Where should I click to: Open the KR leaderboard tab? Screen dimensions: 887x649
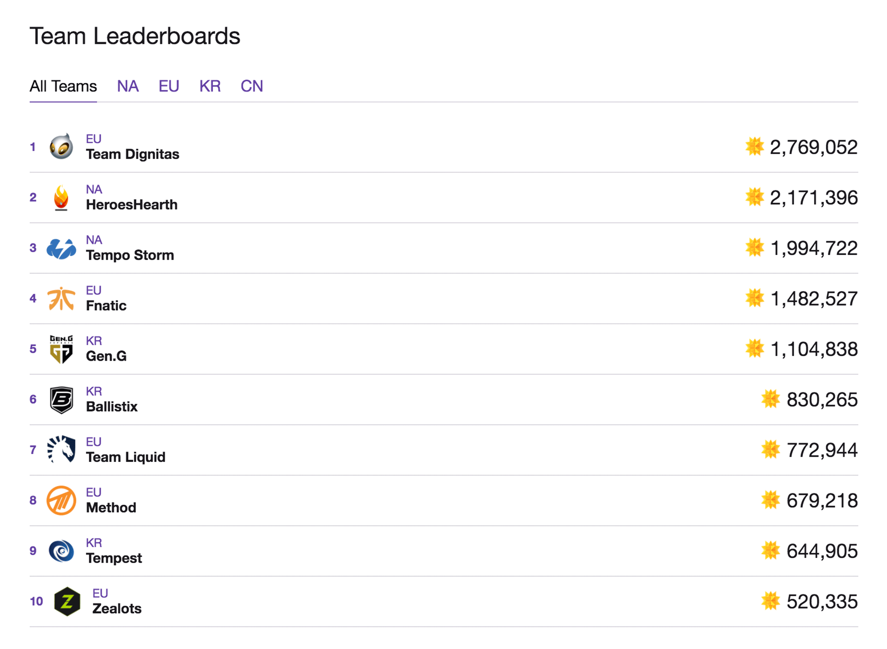coord(210,86)
